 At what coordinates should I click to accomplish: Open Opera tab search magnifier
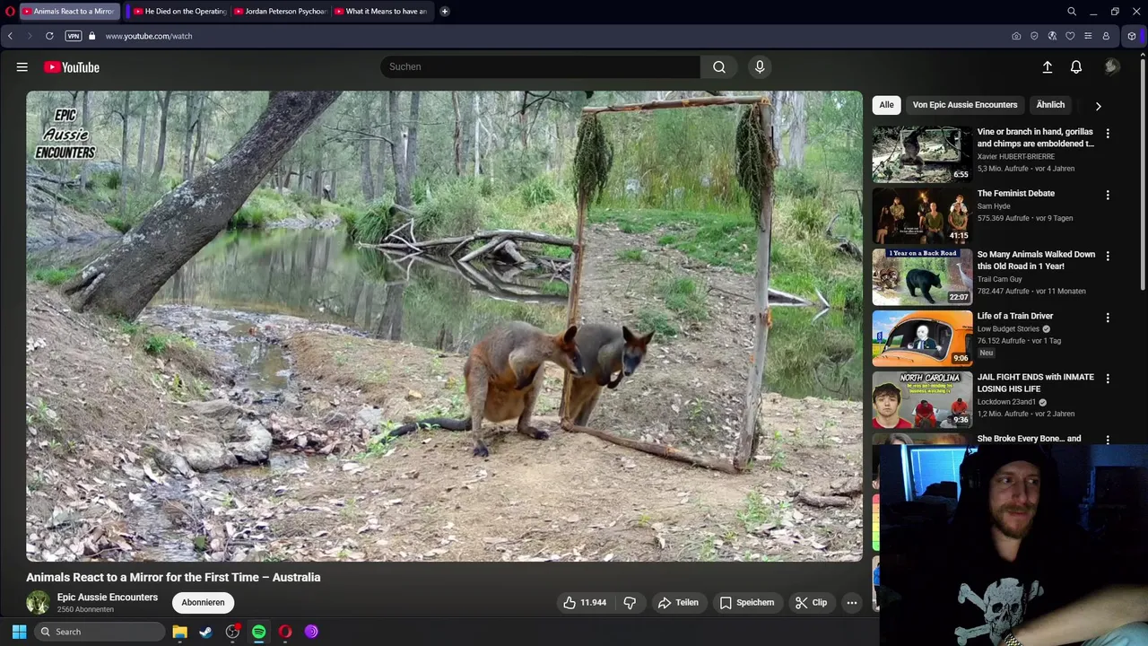1072,12
